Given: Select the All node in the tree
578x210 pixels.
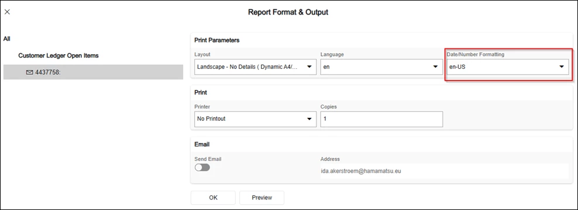Looking at the screenshot, I should 6,38.
